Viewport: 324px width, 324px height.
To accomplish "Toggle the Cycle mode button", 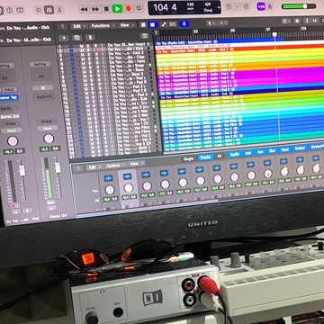I will (138, 9).
